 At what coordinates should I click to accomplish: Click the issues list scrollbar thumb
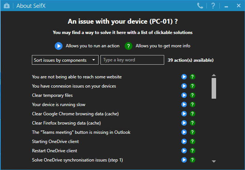[214, 88]
